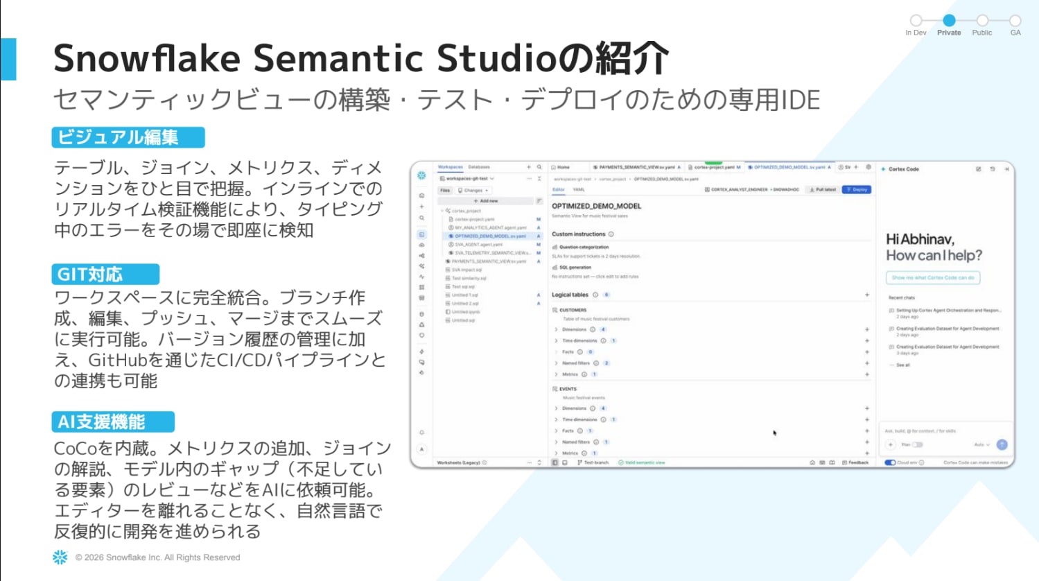Collapse the Cortex Code panel
1039x581 pixels.
[1006, 169]
